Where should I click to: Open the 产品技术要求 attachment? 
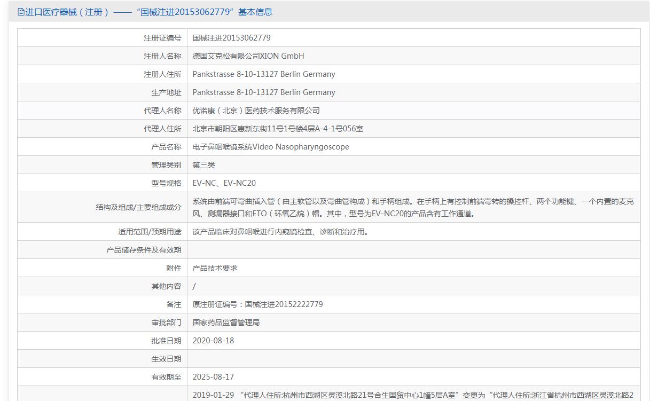tap(215, 268)
